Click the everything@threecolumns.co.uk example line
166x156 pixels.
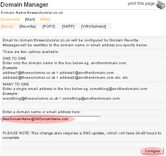61,99
